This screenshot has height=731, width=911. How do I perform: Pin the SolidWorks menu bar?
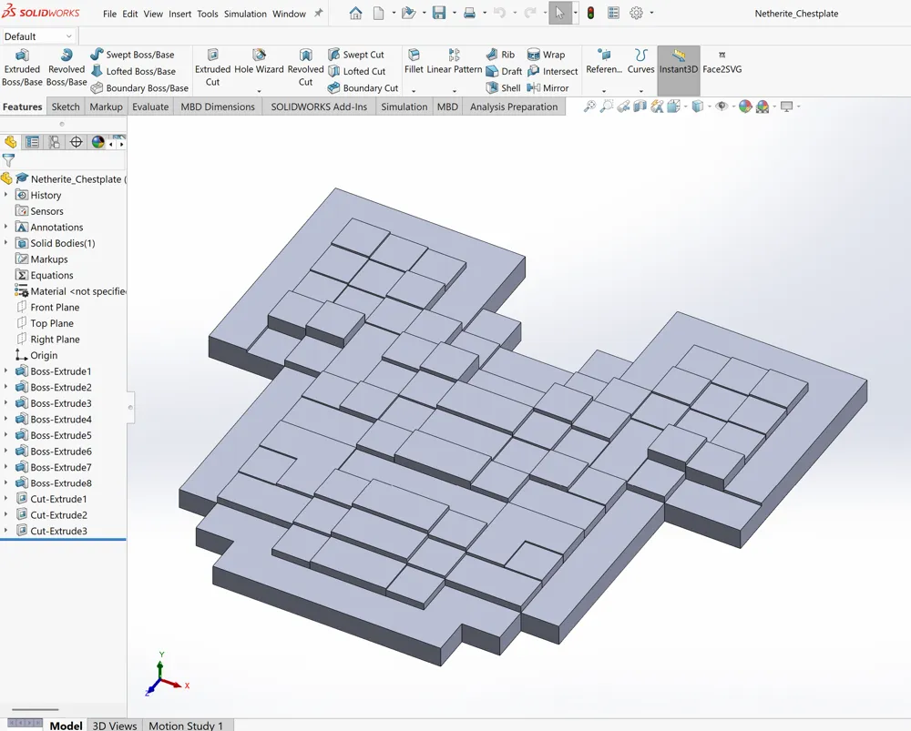tap(318, 14)
